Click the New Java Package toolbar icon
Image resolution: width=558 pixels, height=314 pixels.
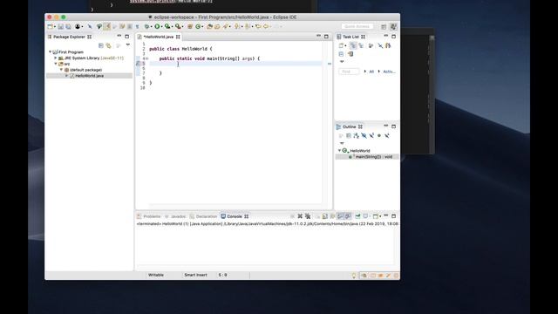(x=190, y=26)
